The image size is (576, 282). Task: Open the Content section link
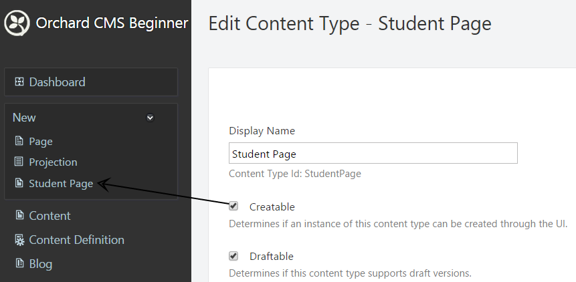50,216
